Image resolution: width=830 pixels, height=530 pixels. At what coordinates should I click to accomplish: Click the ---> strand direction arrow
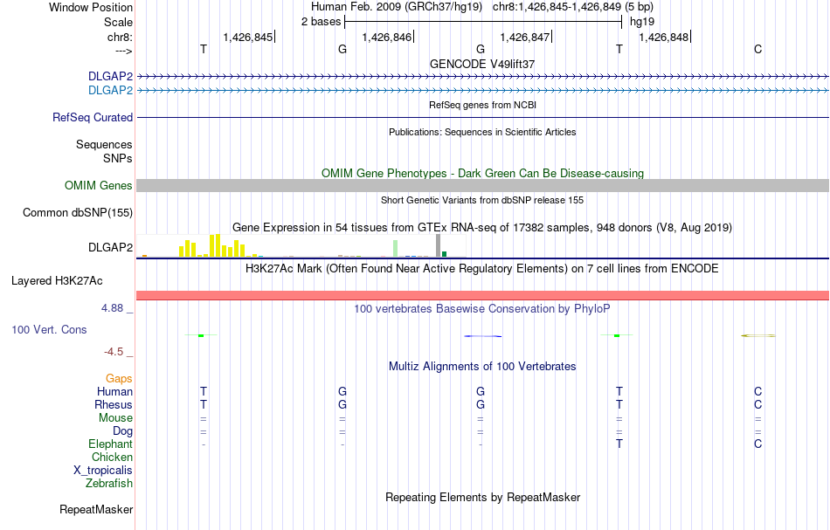pyautogui.click(x=124, y=51)
